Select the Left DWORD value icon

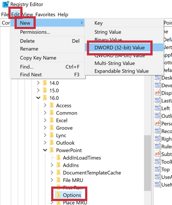157,108
